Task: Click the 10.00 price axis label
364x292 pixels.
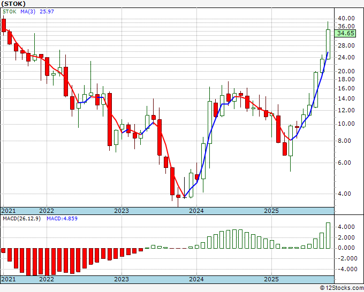Action: tap(346, 124)
